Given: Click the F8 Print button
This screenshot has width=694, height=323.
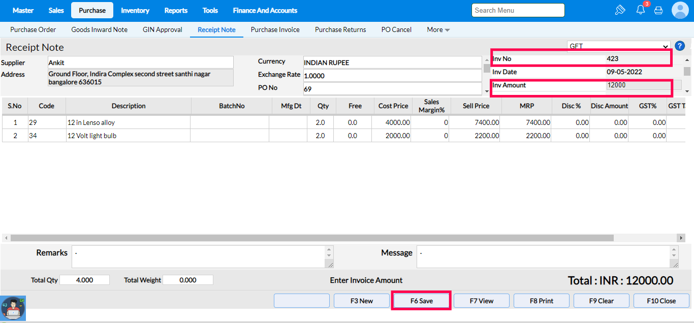Looking at the screenshot, I should [x=542, y=301].
